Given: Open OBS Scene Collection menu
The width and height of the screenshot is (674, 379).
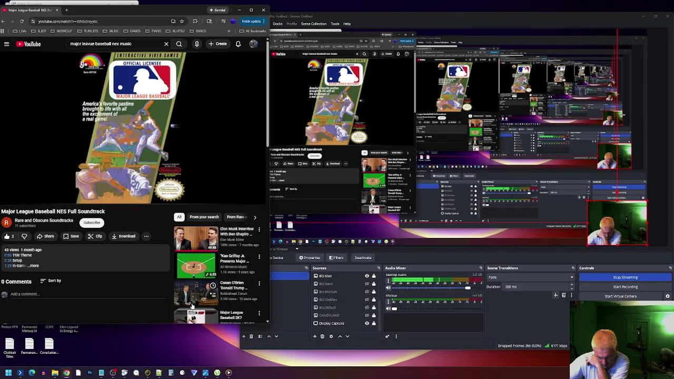Looking at the screenshot, I should (x=314, y=24).
